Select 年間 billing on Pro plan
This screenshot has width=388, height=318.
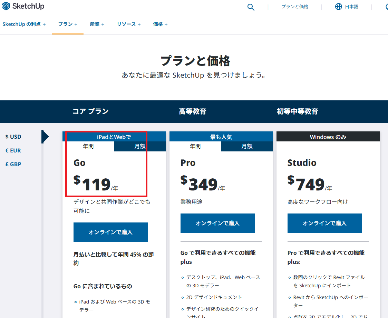(x=195, y=146)
